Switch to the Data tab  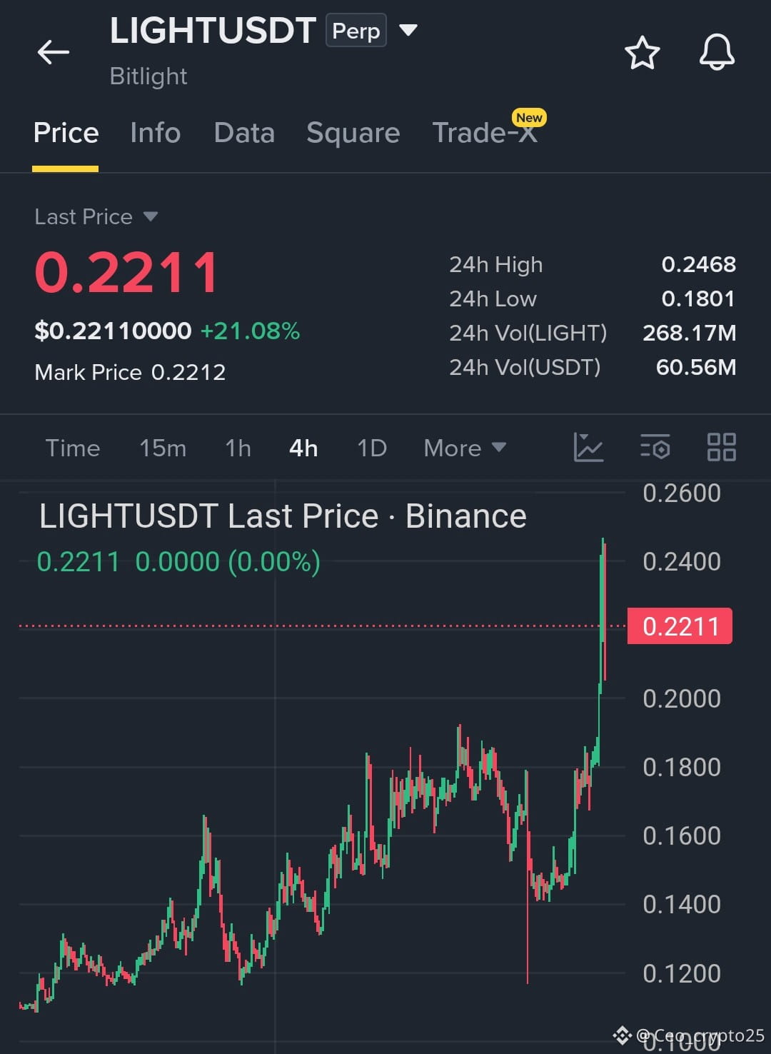tap(244, 133)
